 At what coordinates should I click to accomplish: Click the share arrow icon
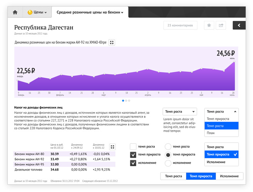point(221,25)
